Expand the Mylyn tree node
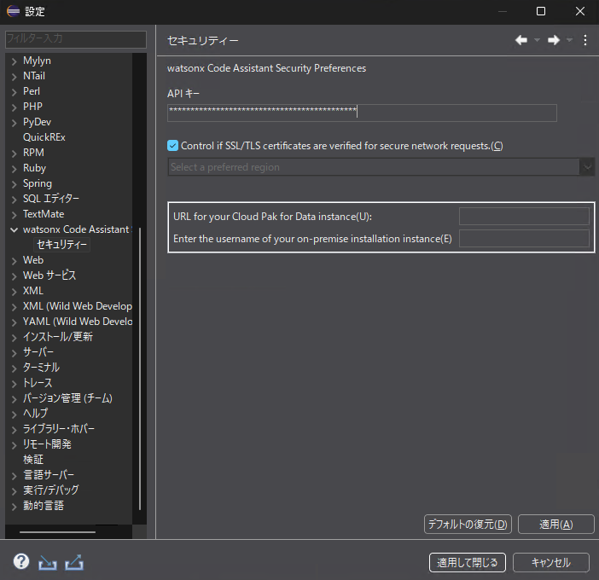 pyautogui.click(x=15, y=61)
